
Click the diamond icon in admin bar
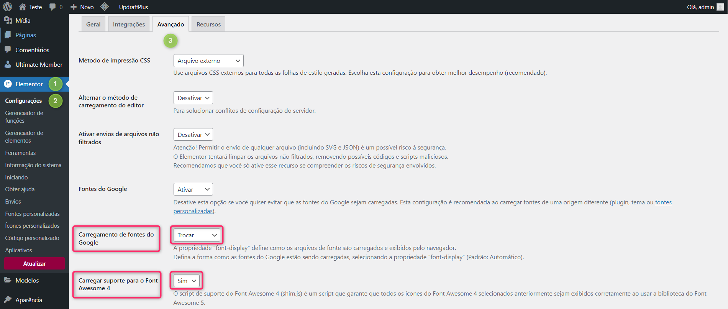[x=105, y=7]
